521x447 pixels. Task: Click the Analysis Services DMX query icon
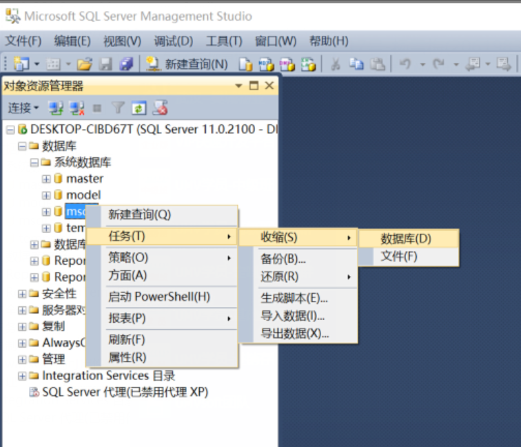[287, 64]
